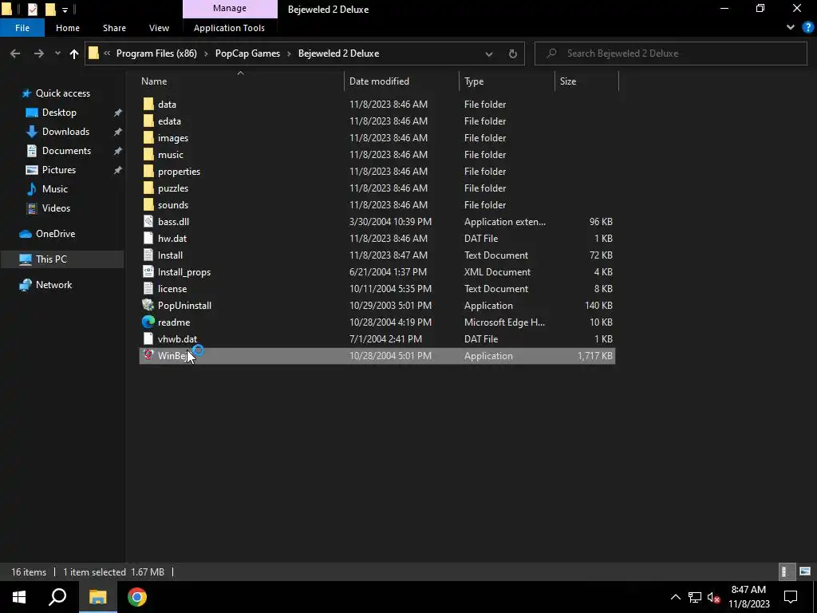The image size is (817, 613).
Task: Navigate to PopCap Games in breadcrumb
Action: 247,53
